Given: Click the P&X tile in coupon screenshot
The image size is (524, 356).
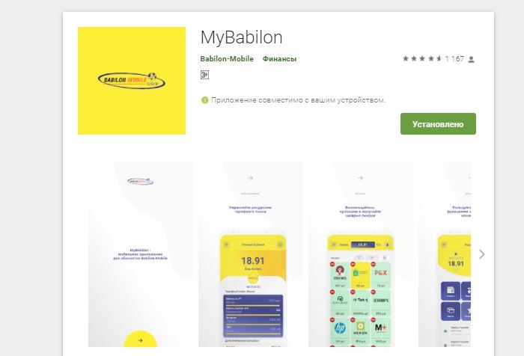Looking at the screenshot, I should 380,274.
